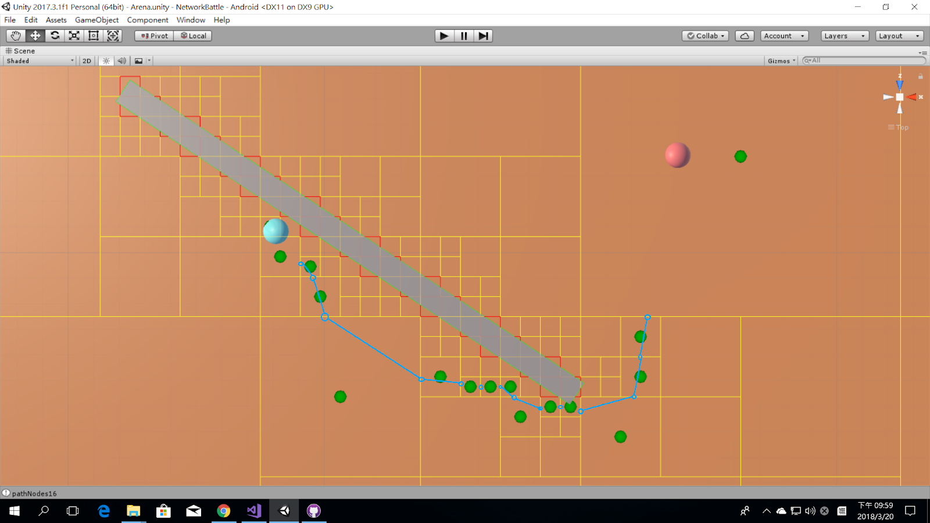Select the Hand tool in the toolbar
930x523 pixels.
point(15,35)
